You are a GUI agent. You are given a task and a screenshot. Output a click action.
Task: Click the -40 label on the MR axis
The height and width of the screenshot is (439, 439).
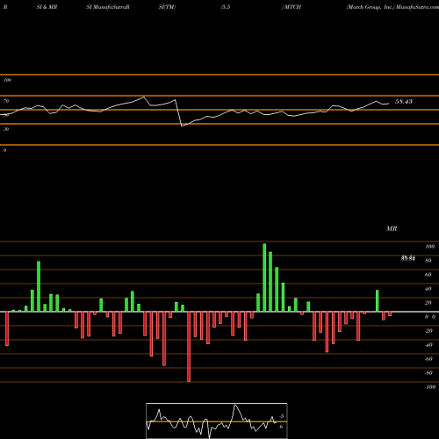tap(428, 345)
